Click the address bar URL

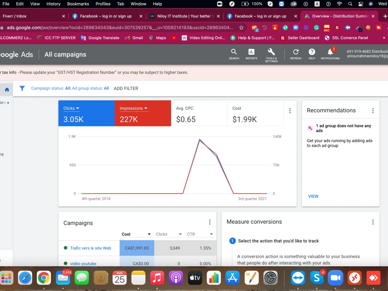[x=120, y=28]
